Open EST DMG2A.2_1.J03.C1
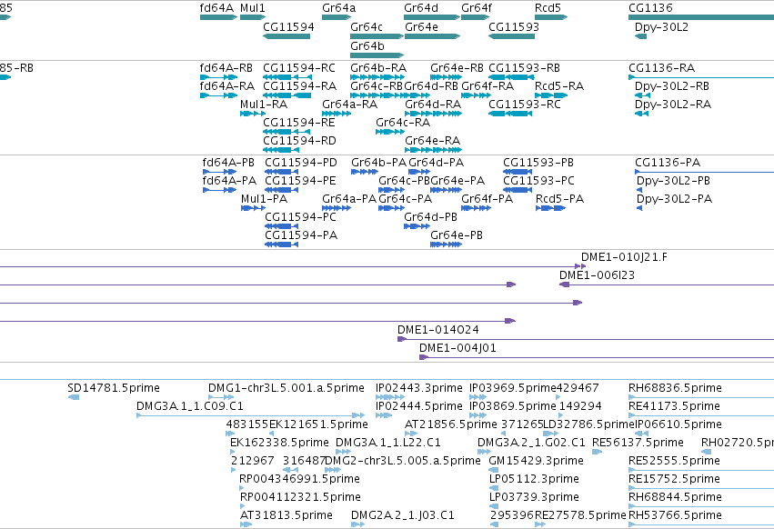Viewport: 774px width, 529px height. pos(403,515)
